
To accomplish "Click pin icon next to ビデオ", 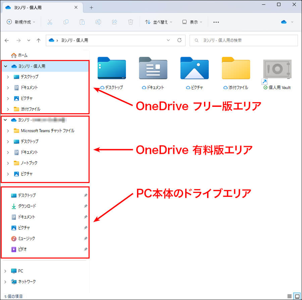I will pyautogui.click(x=86, y=249).
